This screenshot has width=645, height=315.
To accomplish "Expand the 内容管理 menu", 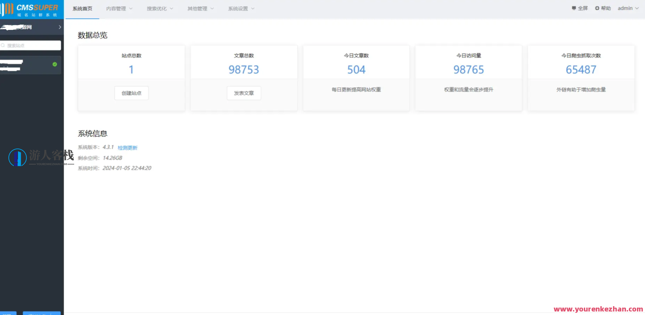I will (x=119, y=8).
